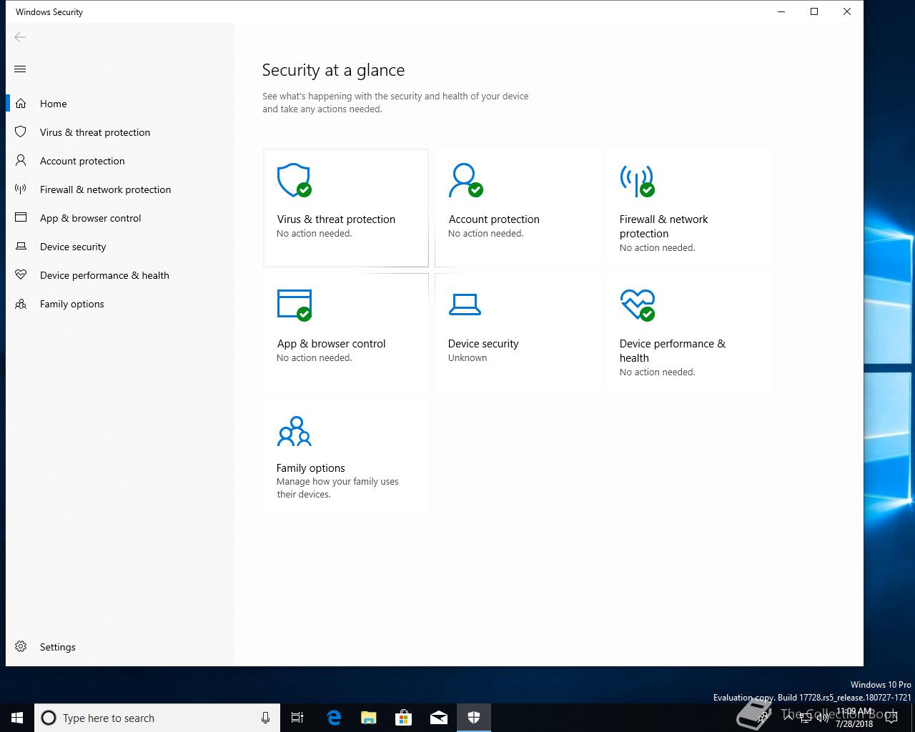Click the Family options people icon
Screen dimensions: 915x732
[x=294, y=432]
